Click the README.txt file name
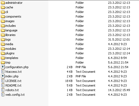 point(13,85)
